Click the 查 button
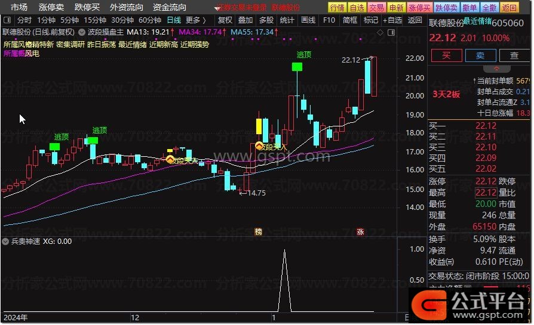The height and width of the screenshot is (325, 534). [514, 55]
